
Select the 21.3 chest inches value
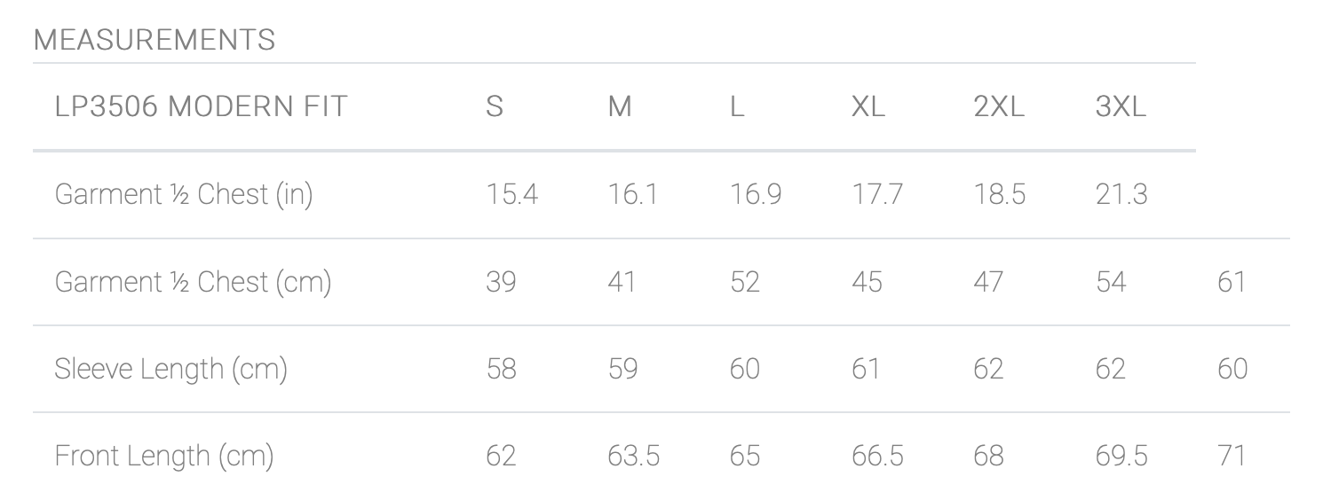(1121, 194)
